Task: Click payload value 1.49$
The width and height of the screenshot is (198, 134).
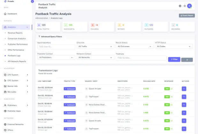Action: pos(146,113)
